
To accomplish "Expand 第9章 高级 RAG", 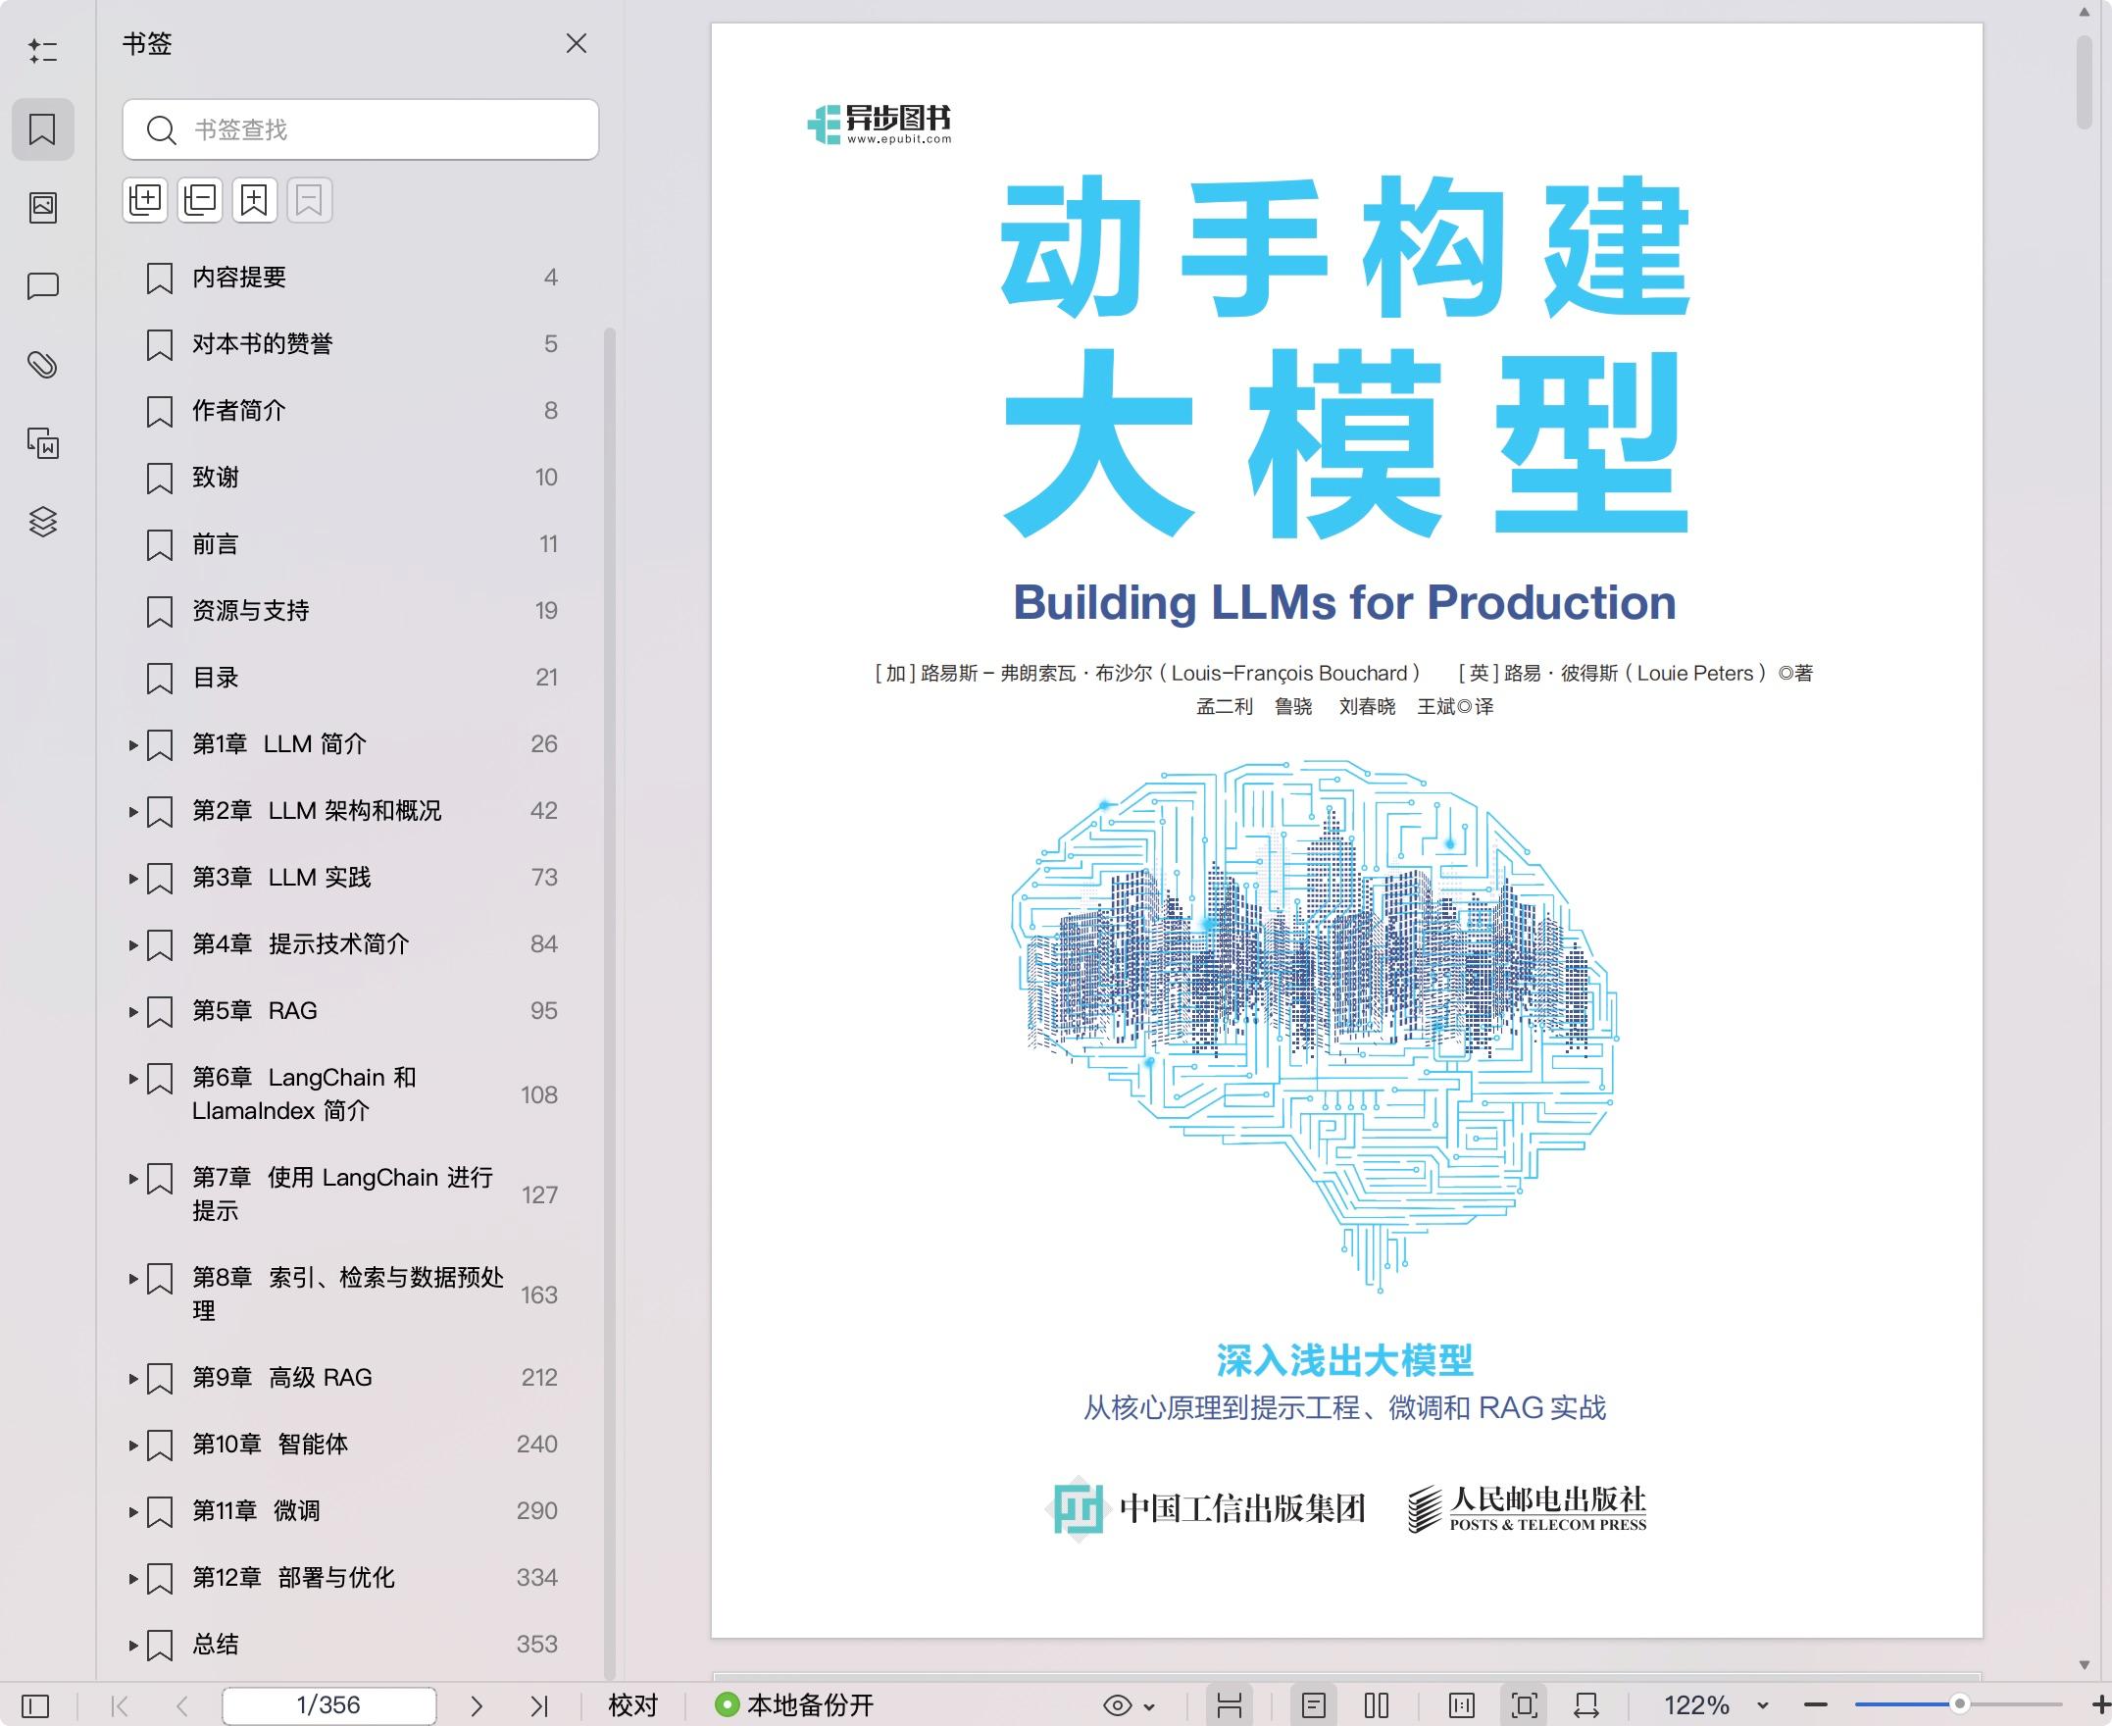I will coord(133,1378).
